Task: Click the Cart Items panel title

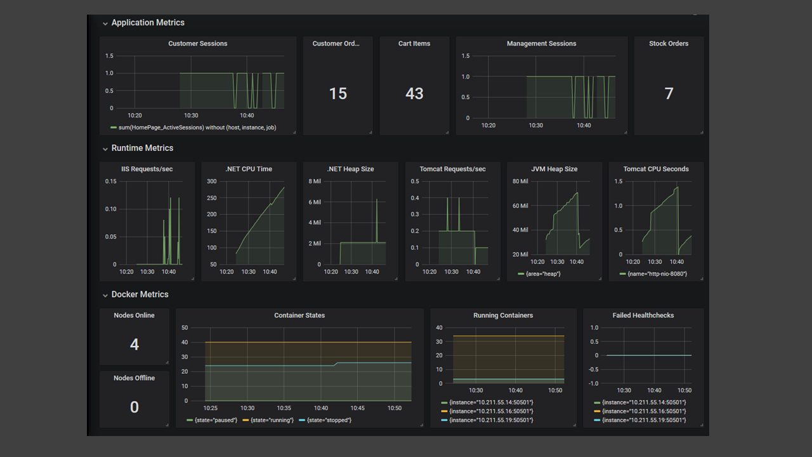Action: [414, 44]
